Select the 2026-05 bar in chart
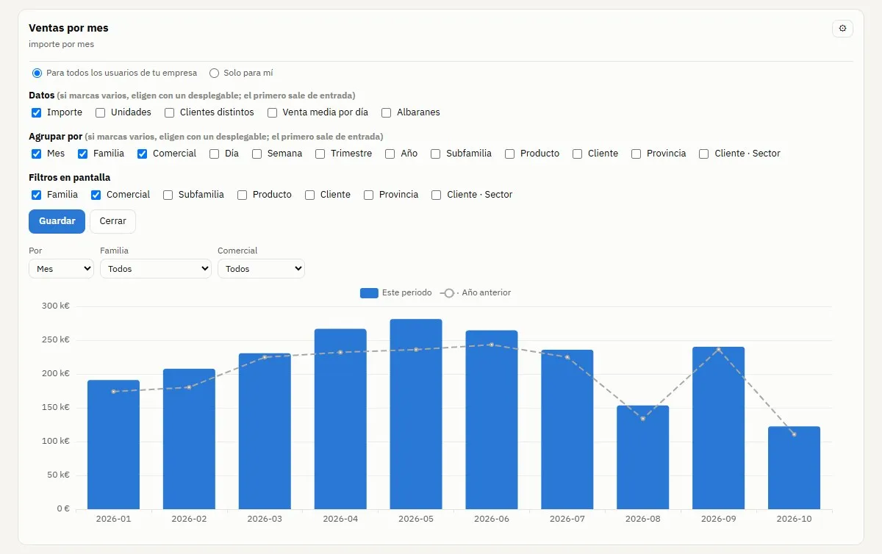 [416, 414]
